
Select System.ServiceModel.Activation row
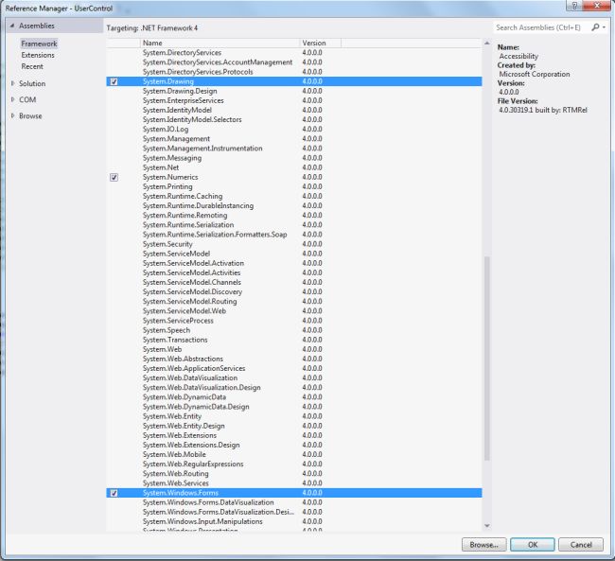pyautogui.click(x=293, y=263)
